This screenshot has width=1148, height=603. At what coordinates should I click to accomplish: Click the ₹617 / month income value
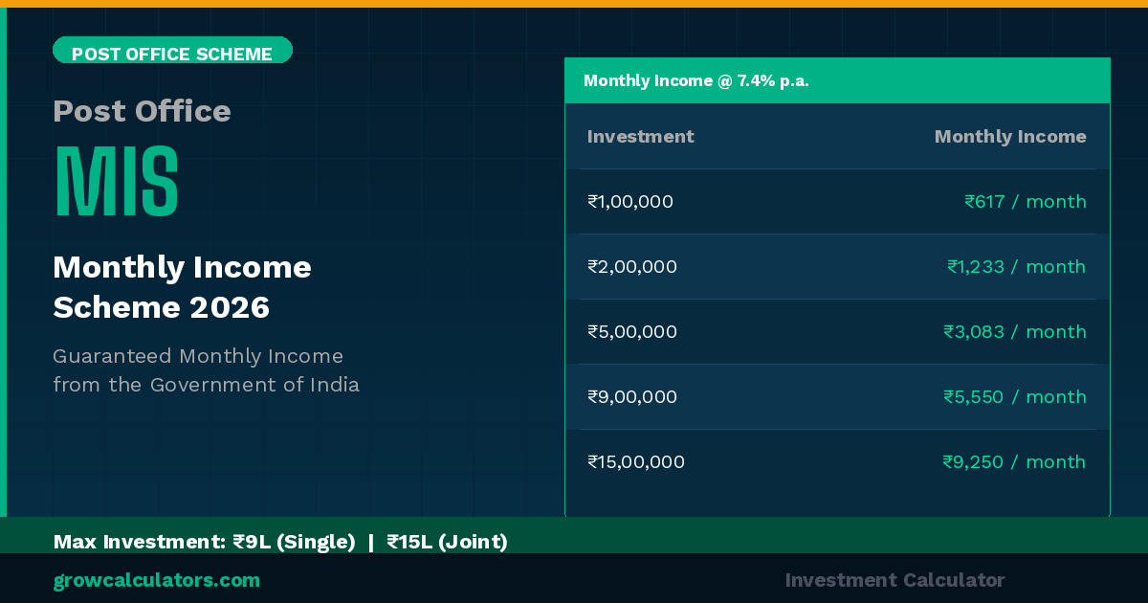tap(1025, 202)
